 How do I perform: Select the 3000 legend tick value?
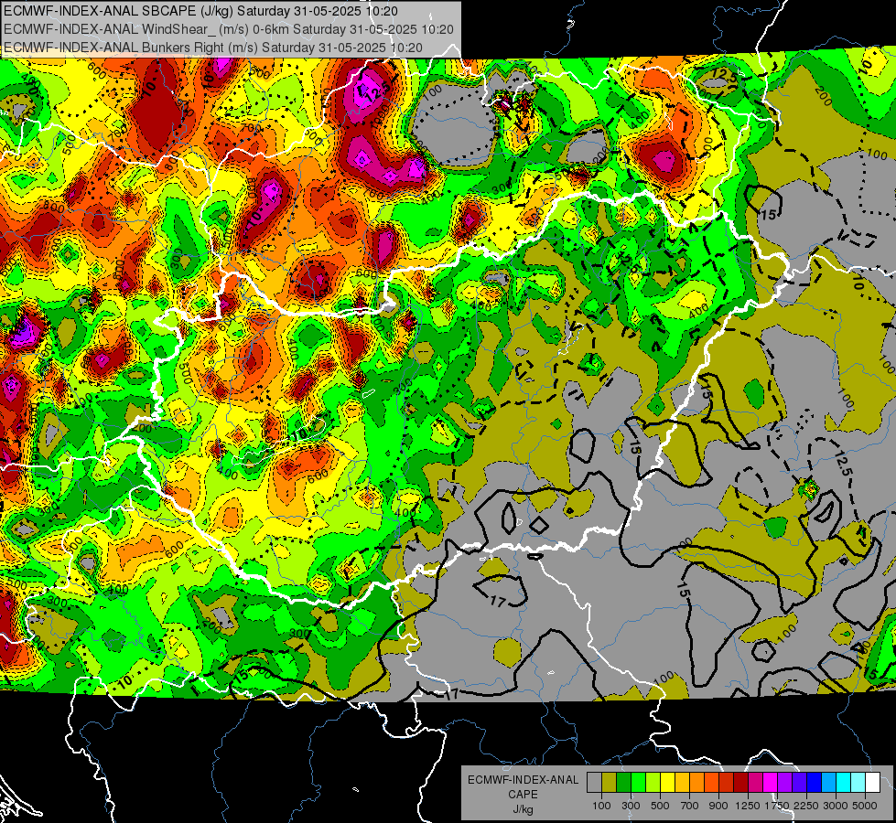[x=836, y=806]
